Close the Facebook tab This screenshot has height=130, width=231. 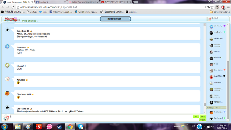coord(65,2)
